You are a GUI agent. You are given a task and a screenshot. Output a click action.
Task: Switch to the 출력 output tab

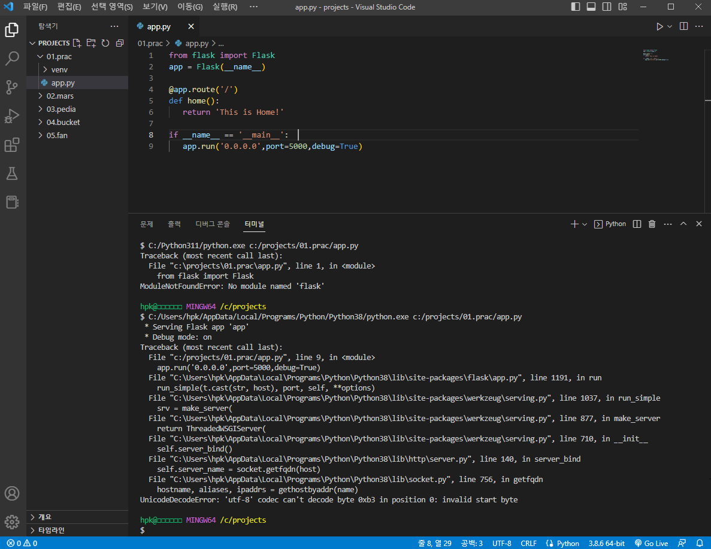point(174,224)
